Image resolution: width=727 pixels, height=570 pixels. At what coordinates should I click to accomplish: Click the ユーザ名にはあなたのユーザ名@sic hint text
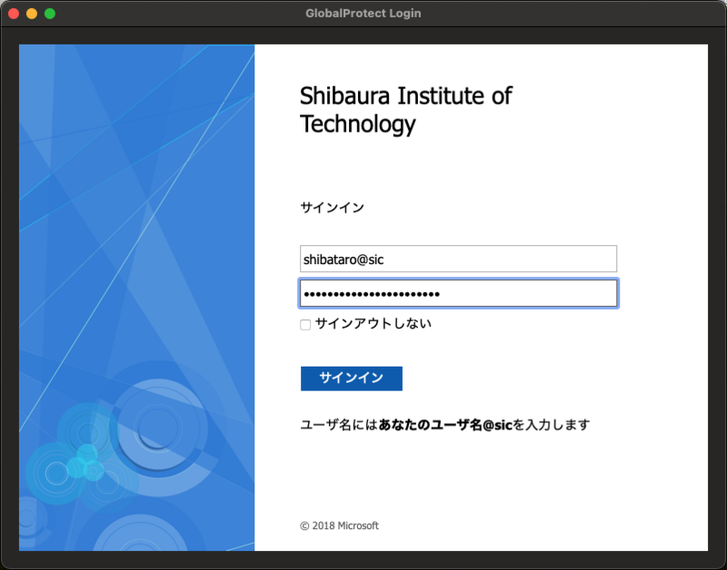point(445,425)
